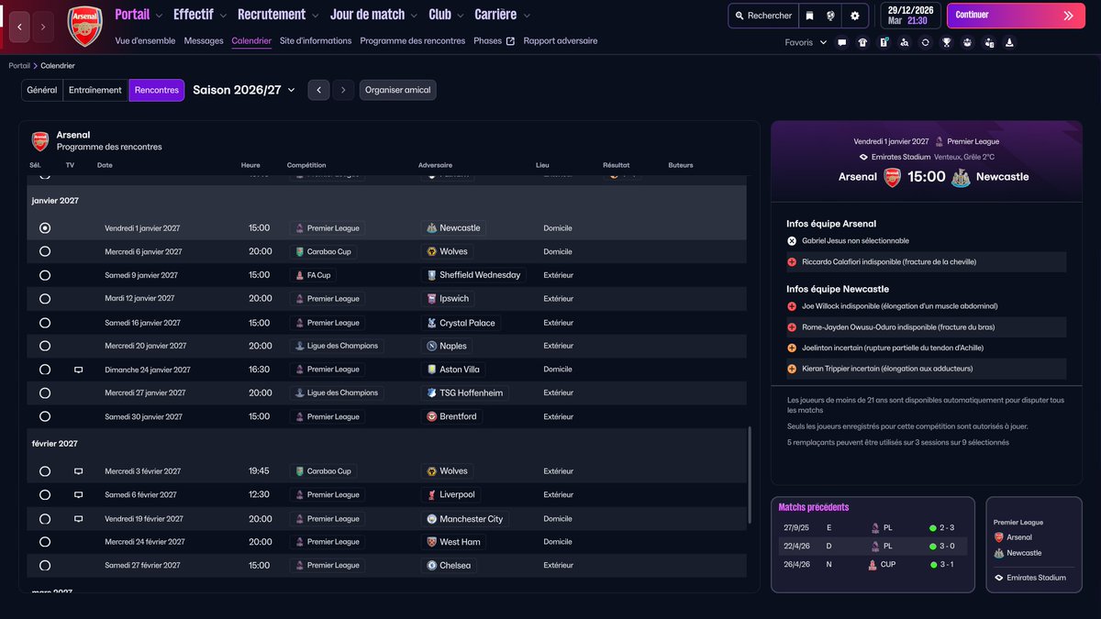Switch to the Entraînement calendar view
Screen dimensions: 1101x619
coord(95,90)
